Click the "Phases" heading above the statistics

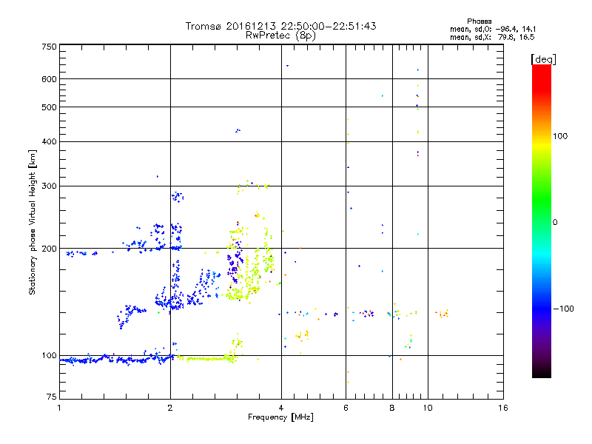pyautogui.click(x=479, y=21)
